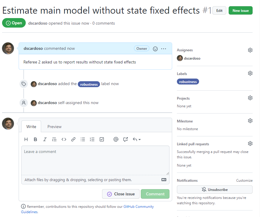Switch to the Preview tab

coord(54,127)
